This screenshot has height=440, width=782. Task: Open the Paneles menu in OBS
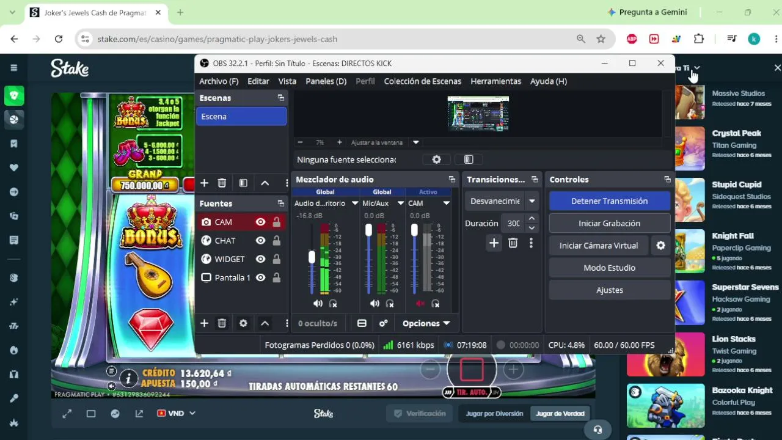(326, 81)
